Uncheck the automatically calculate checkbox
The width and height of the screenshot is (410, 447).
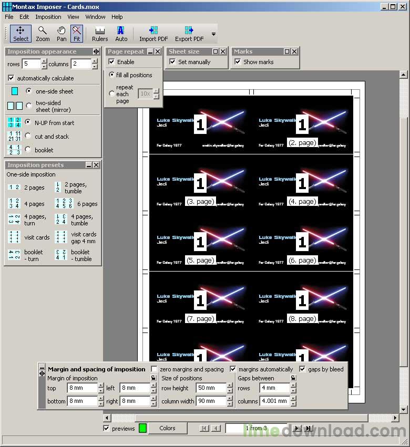tap(11, 78)
